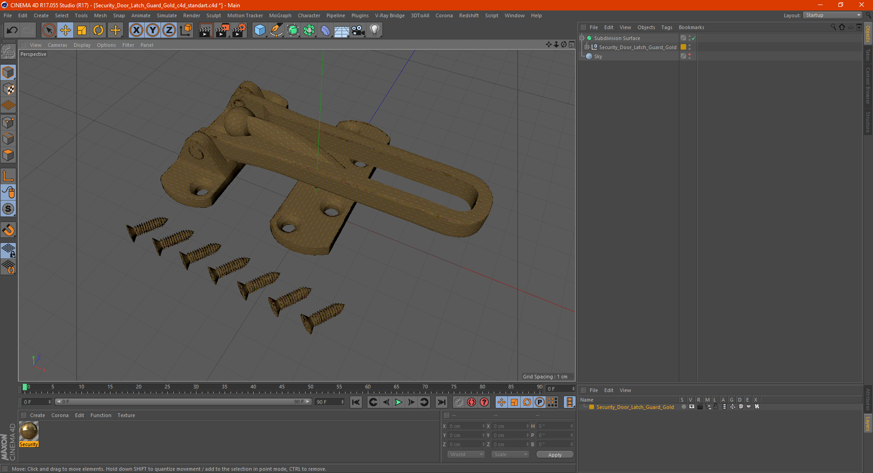873x473 pixels.
Task: Open material manager Texture menu
Action: [x=126, y=415]
